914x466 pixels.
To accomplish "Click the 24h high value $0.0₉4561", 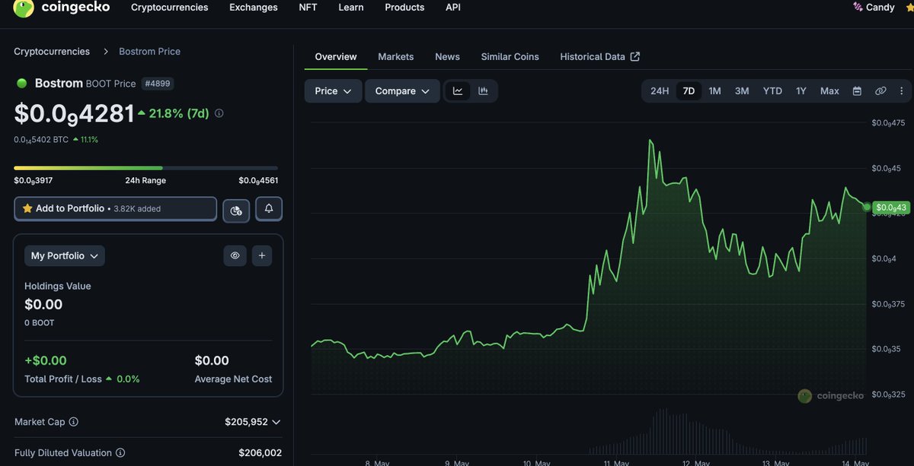I will [258, 181].
